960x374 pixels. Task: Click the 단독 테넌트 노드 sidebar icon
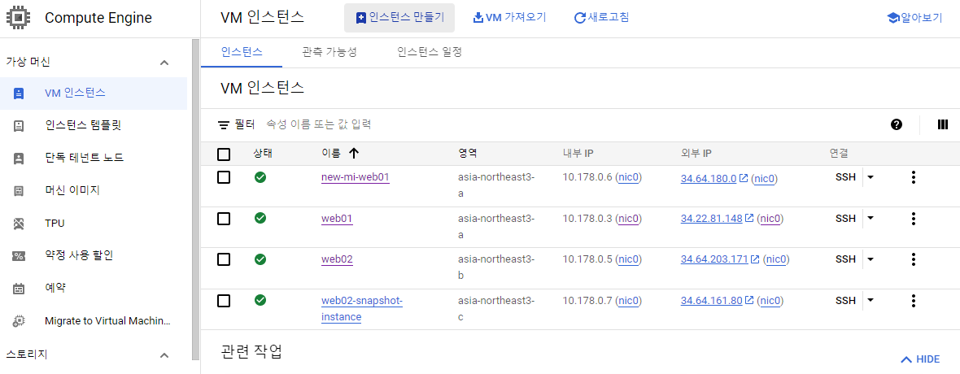[x=19, y=158]
